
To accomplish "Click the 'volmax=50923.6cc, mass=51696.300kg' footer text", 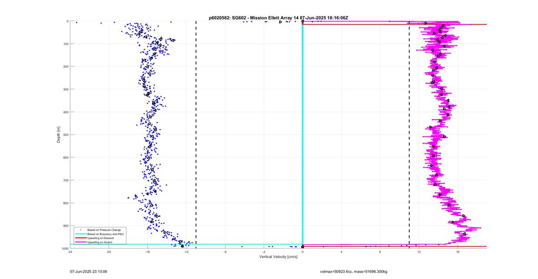I will click(353, 271).
